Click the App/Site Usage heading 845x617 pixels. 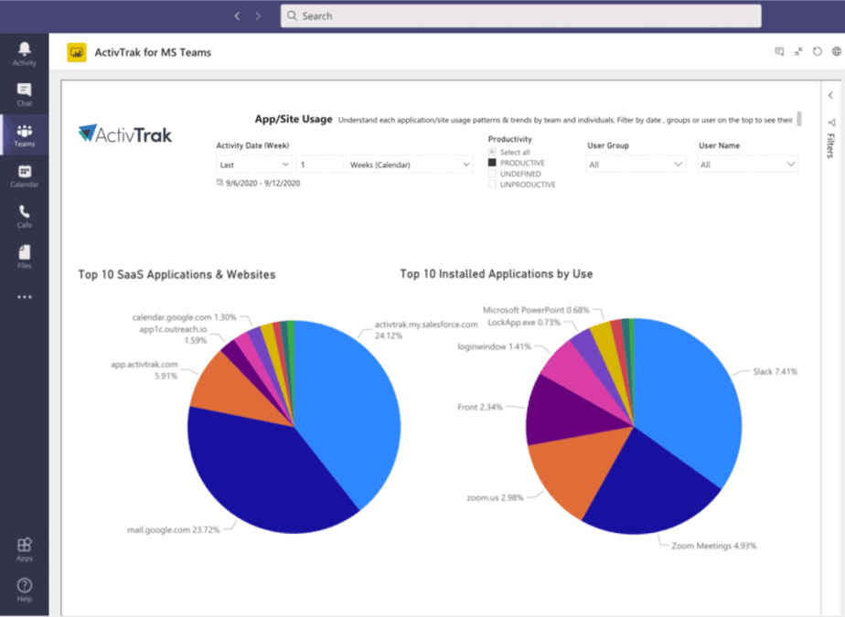tap(294, 119)
